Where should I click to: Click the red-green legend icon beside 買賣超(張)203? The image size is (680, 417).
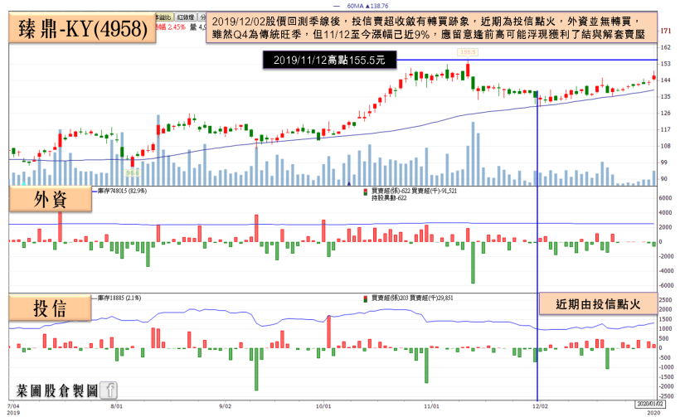point(366,298)
